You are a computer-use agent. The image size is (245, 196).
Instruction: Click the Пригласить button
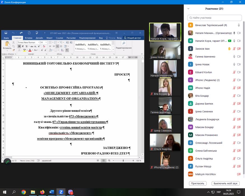(198, 183)
